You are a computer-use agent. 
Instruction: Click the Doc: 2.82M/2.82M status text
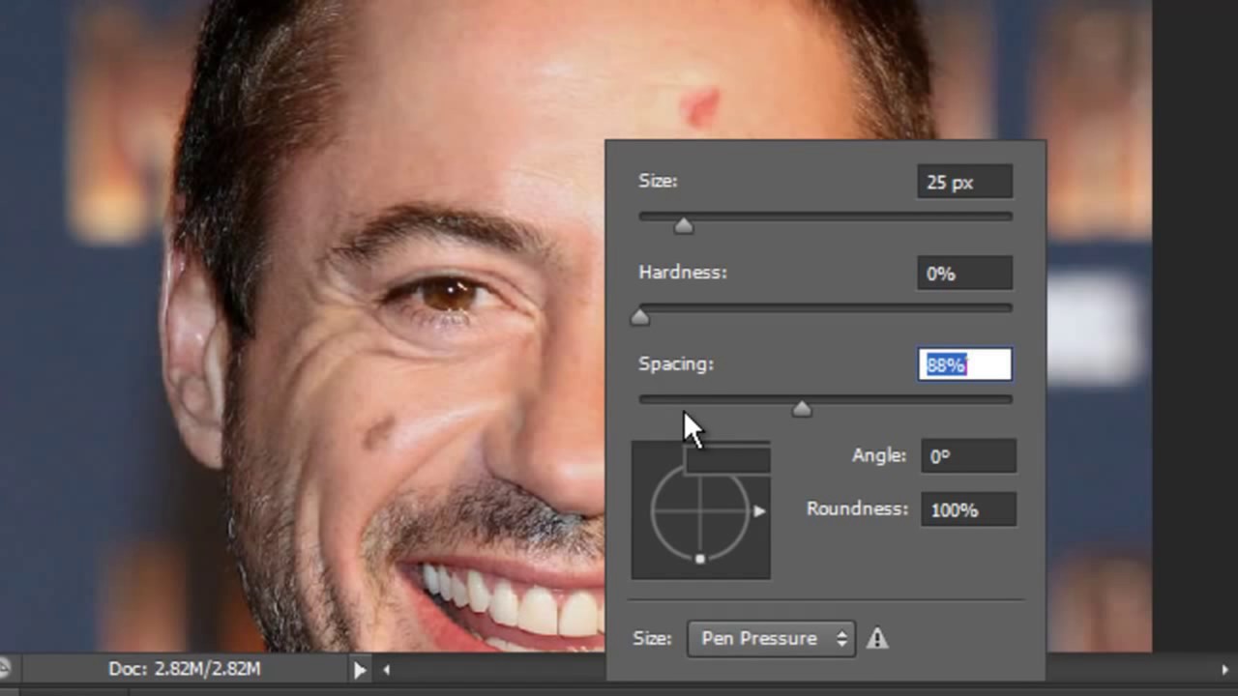click(185, 668)
